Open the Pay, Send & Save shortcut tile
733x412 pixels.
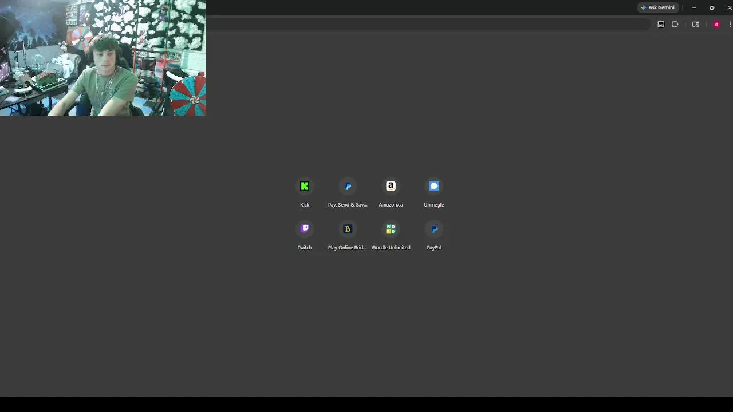coord(348,193)
